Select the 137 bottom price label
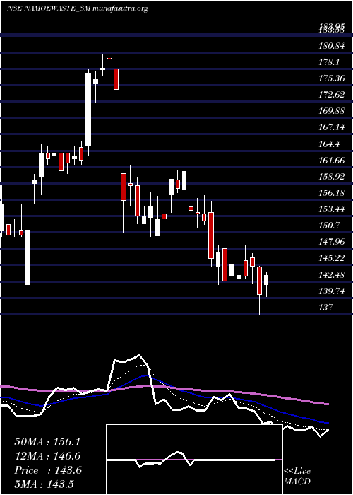This screenshot has height=495, width=353. [x=325, y=307]
